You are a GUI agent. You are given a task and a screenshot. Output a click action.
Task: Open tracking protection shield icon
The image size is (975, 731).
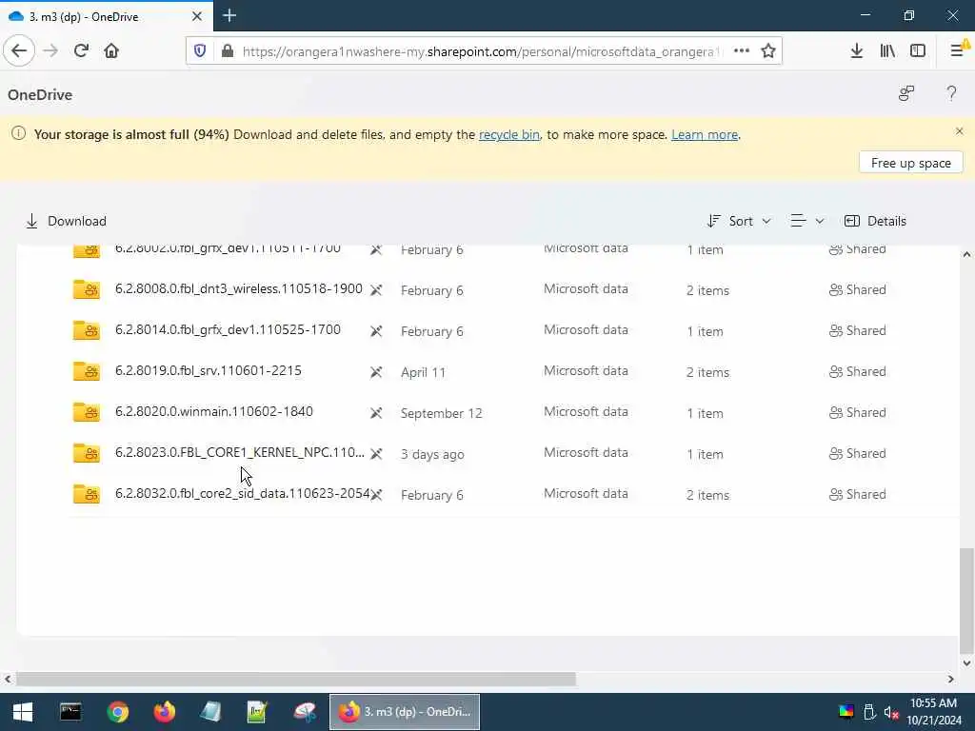(x=200, y=51)
